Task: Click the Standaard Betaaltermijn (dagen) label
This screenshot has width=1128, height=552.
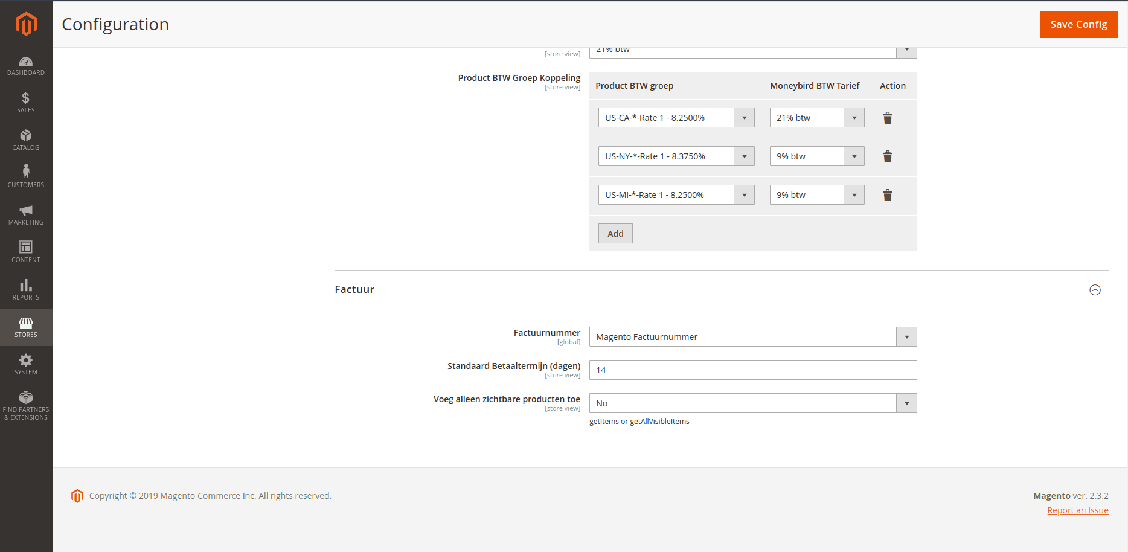Action: pyautogui.click(x=514, y=366)
